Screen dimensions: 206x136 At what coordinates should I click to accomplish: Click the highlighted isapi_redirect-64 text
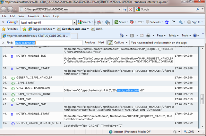[x=128, y=90]
